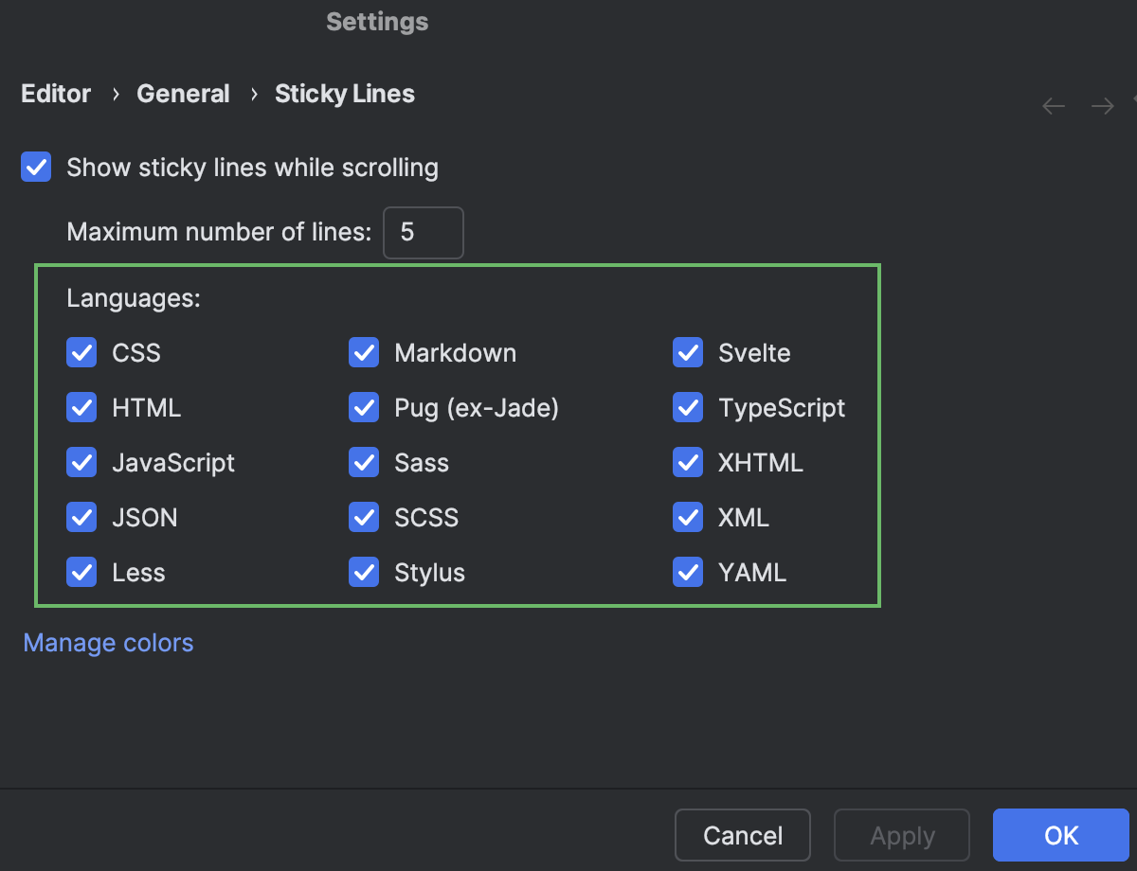
Task: Dismiss the dialog with Cancel
Action: tap(742, 835)
